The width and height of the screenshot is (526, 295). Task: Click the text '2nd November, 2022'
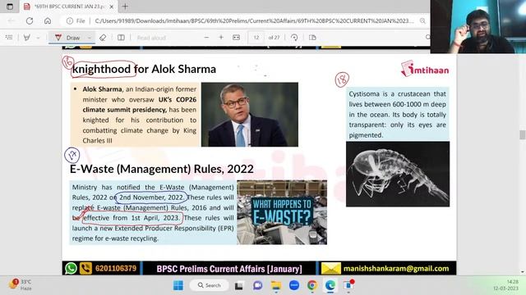click(x=151, y=197)
